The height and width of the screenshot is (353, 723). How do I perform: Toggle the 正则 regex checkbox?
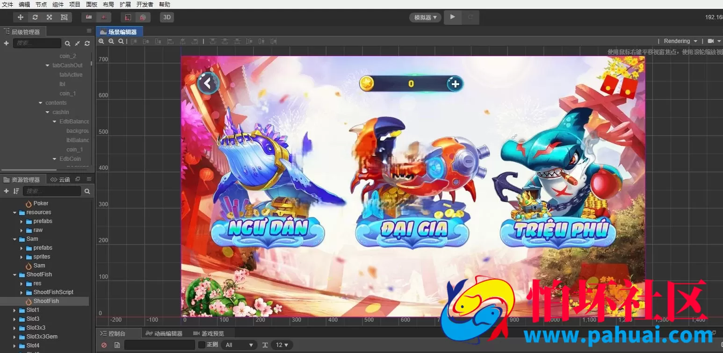tap(202, 345)
